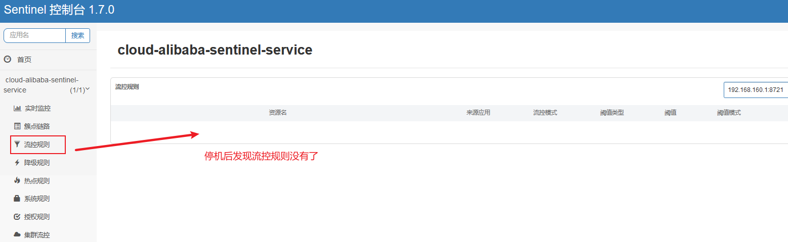The width and height of the screenshot is (788, 242).
Task: Open 实时监控 menu item
Action: 37,108
